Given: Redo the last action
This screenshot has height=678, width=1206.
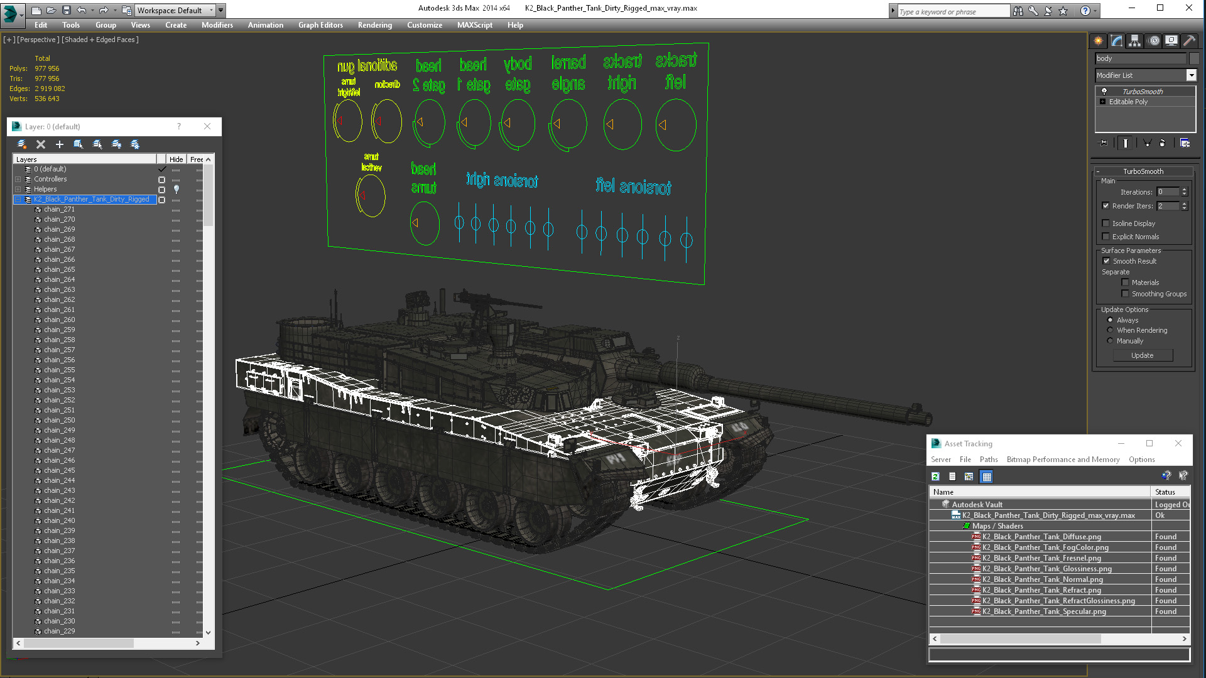Looking at the screenshot, I should (x=104, y=10).
